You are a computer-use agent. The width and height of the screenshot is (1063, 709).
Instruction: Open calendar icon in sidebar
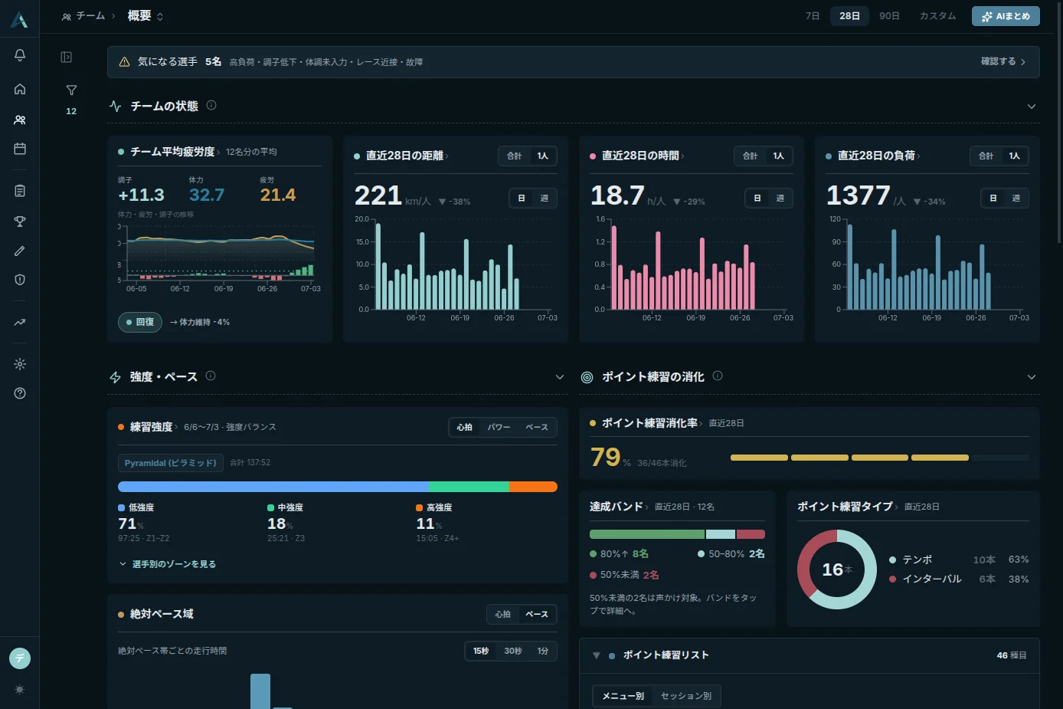tap(20, 149)
